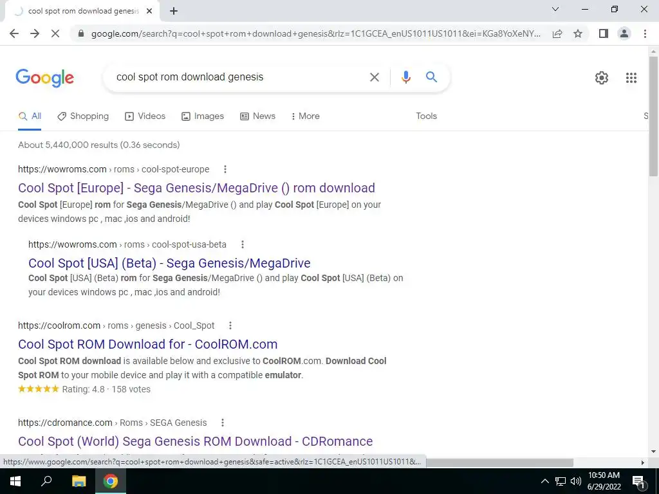
Task: Start voice search with the microphone
Action: coord(405,77)
